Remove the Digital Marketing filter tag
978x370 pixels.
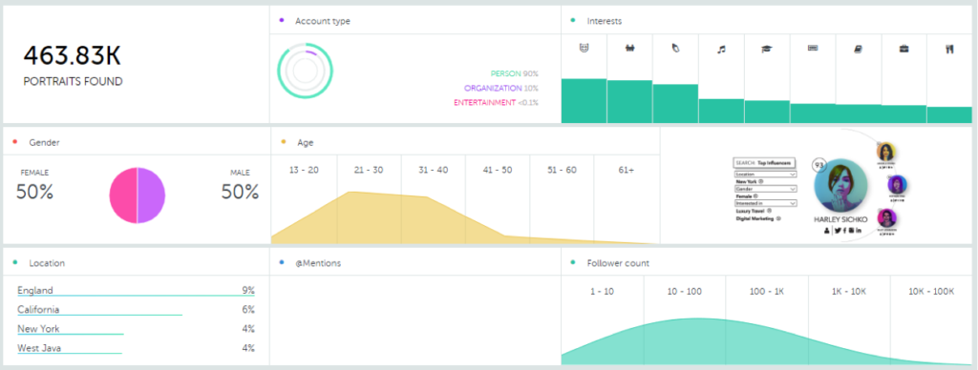click(x=778, y=218)
